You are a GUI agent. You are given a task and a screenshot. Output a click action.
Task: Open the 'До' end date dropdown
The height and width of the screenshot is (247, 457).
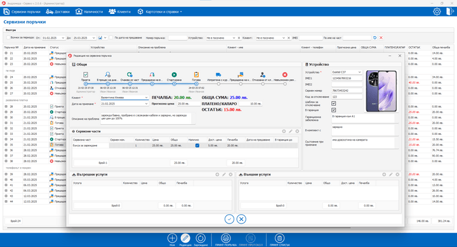click(93, 38)
